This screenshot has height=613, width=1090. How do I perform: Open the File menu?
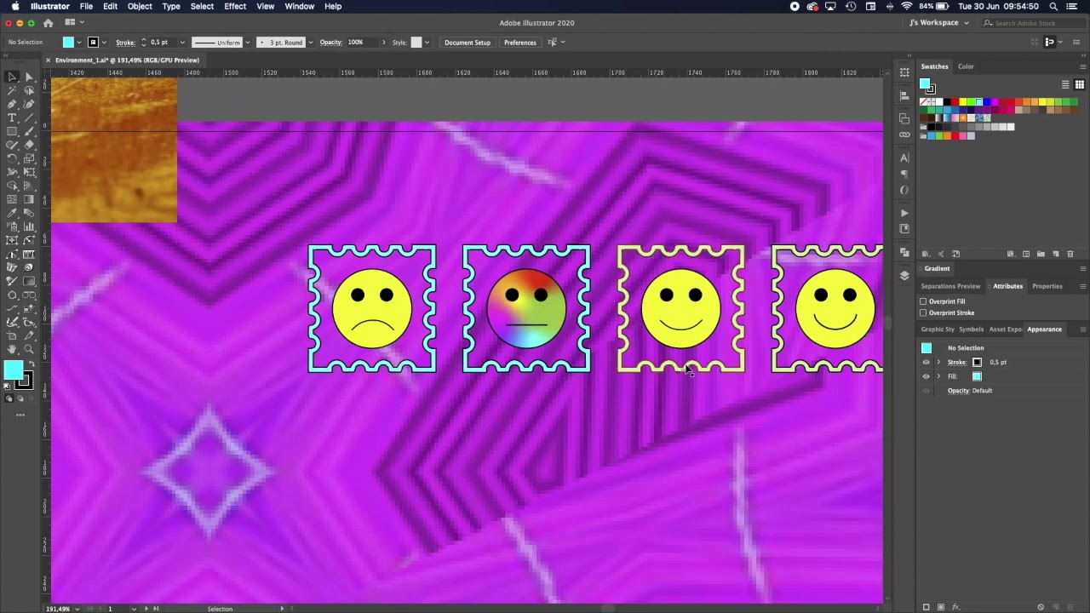(86, 6)
